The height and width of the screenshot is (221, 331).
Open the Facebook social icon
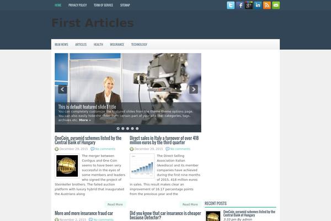coord(239,6)
